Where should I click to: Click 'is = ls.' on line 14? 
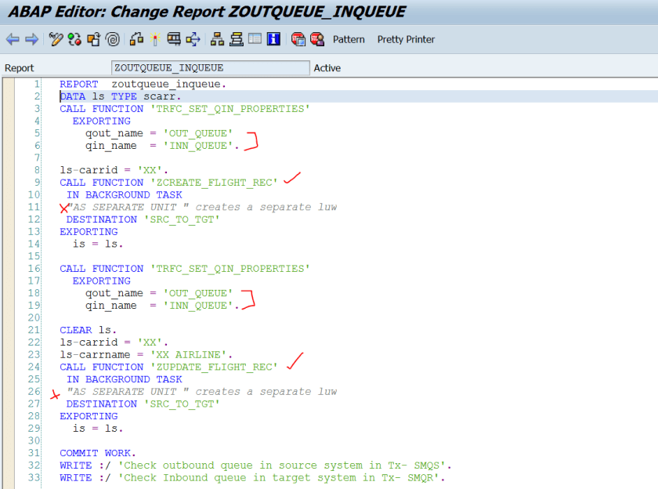pos(98,244)
